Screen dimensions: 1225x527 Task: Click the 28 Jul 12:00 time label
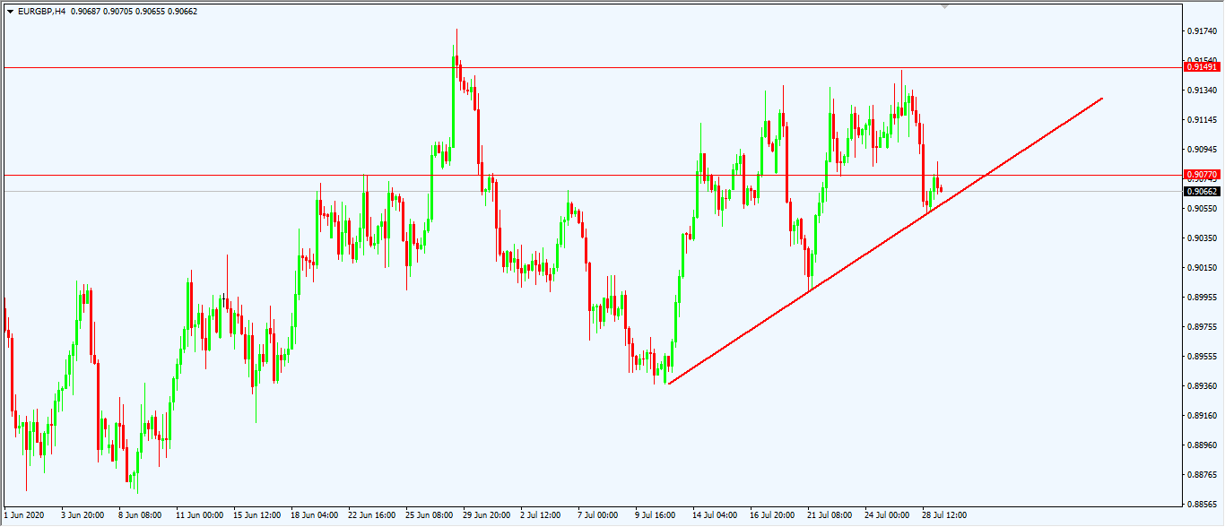coord(944,515)
